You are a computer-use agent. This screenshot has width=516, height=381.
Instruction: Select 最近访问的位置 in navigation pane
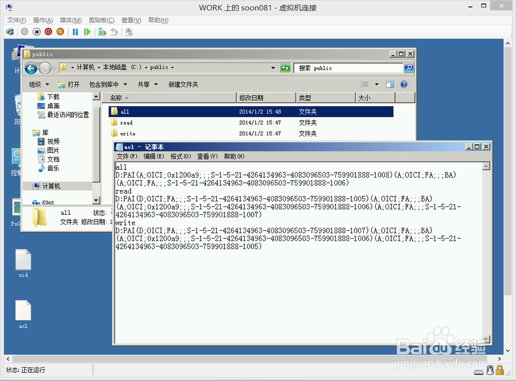pos(63,115)
